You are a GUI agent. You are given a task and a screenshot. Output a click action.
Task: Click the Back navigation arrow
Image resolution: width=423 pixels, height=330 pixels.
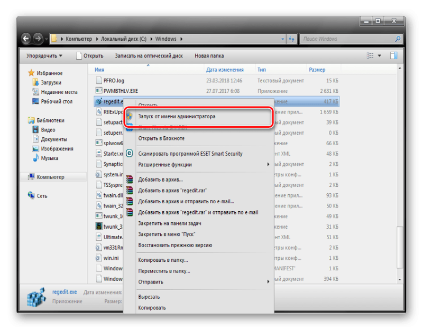[25, 39]
